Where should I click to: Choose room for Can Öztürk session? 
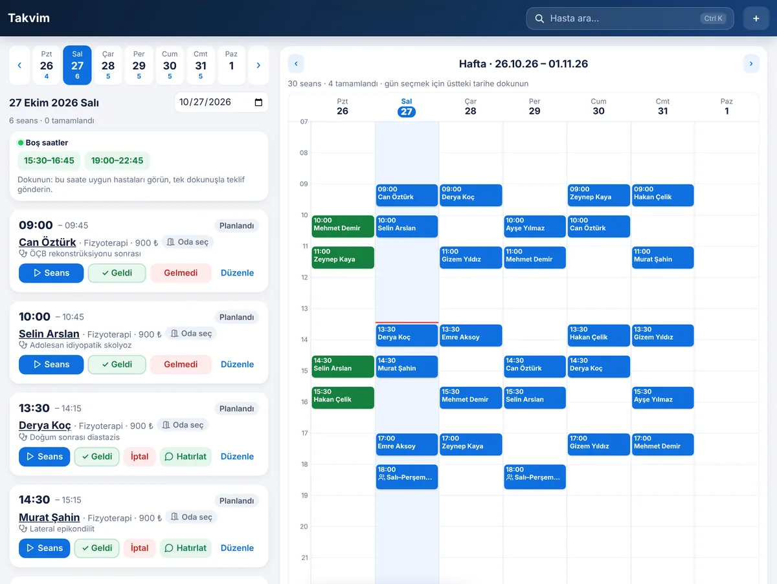[187, 242]
